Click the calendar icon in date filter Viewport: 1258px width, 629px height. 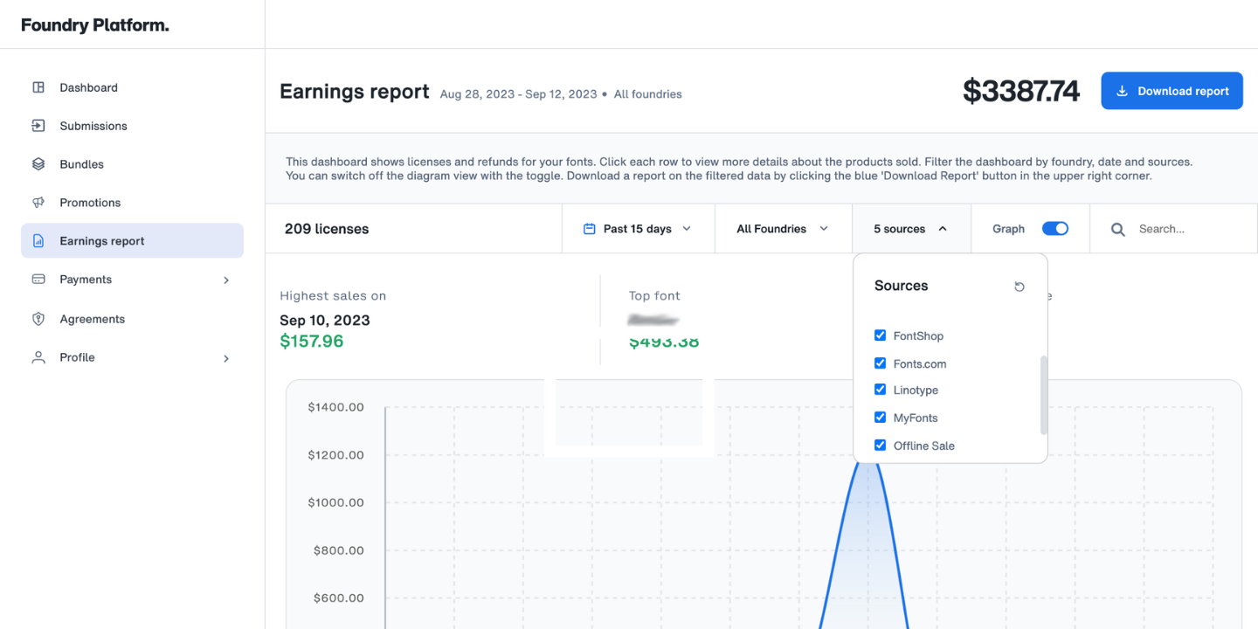(x=590, y=229)
